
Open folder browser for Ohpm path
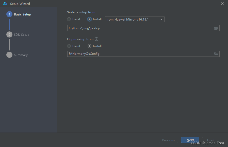click(216, 54)
